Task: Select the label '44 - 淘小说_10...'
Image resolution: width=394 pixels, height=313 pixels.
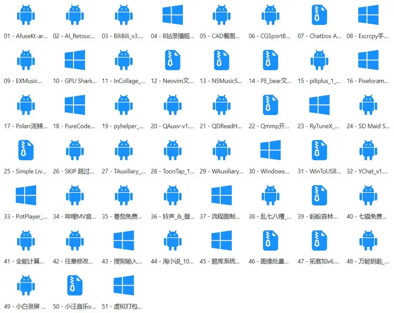Action: pyautogui.click(x=172, y=261)
